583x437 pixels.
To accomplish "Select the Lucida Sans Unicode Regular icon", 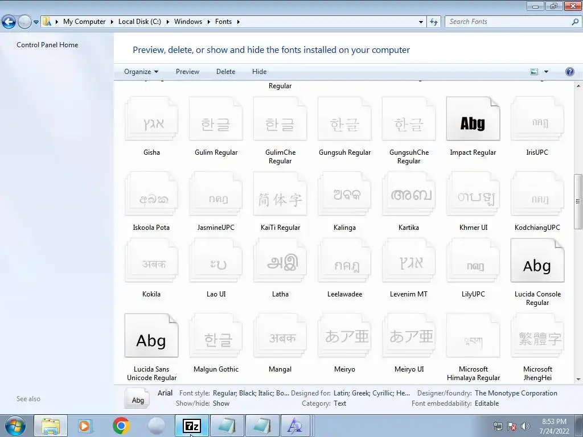I will click(151, 335).
